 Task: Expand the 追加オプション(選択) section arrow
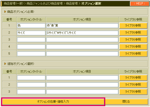pos(5,64)
